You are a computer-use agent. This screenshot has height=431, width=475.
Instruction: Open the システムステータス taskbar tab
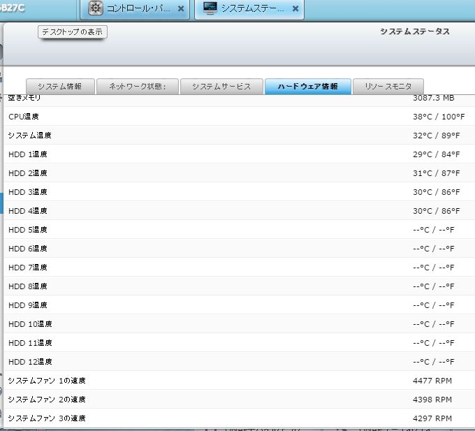249,9
